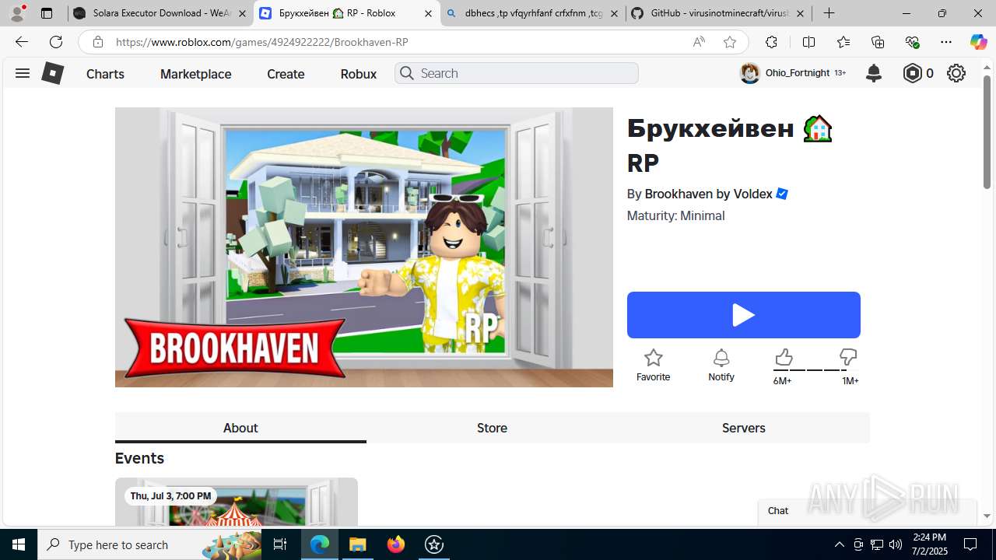Open the Ohio_Fortnight profile name link
The height and width of the screenshot is (560, 996).
(797, 72)
